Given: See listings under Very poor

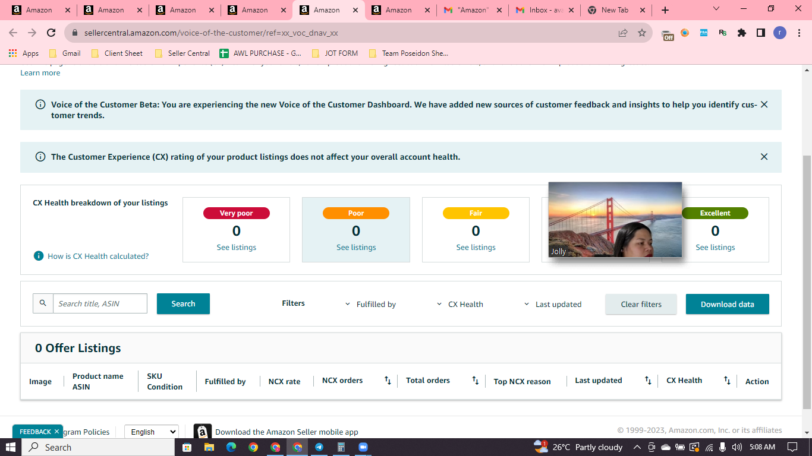Looking at the screenshot, I should (236, 247).
